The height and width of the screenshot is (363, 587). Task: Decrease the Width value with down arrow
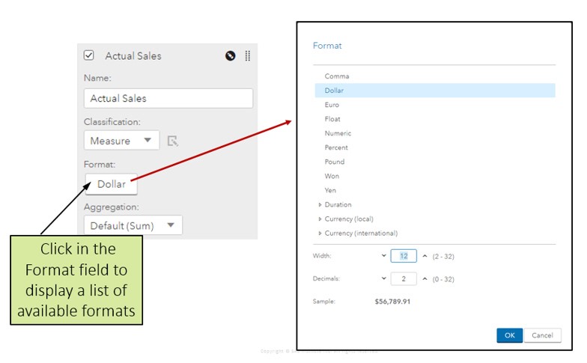[383, 256]
